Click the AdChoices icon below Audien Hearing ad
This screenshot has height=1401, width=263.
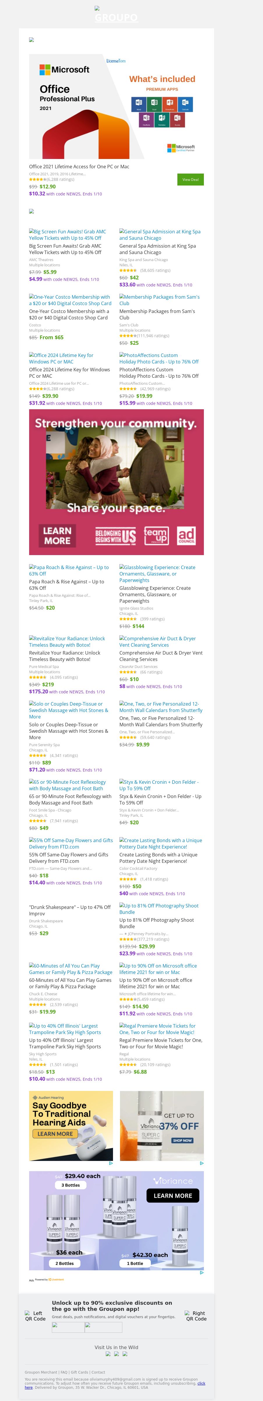pyautogui.click(x=111, y=1163)
